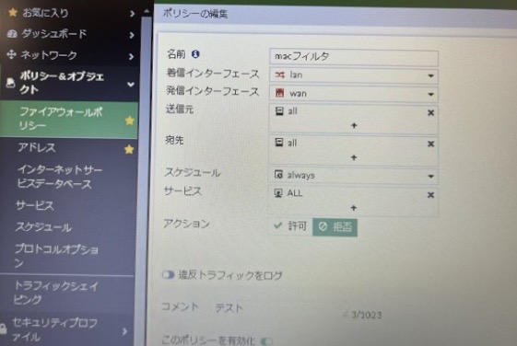Open the 着信インターフェース lan dropdown

click(x=354, y=75)
